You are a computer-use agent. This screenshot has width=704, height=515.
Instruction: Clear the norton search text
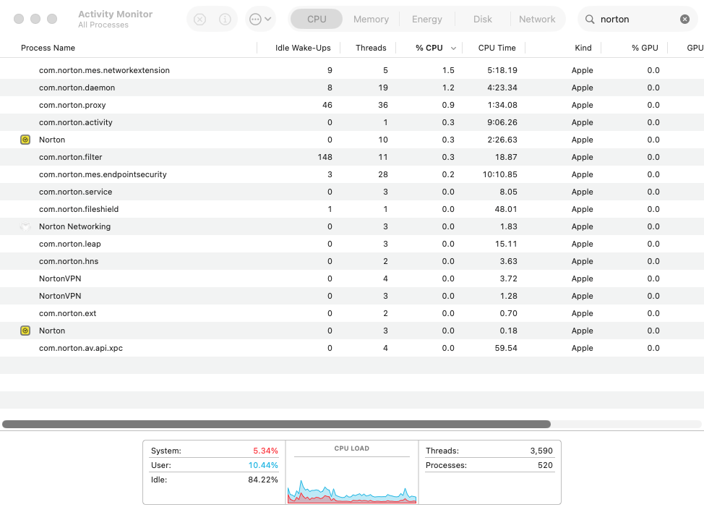(684, 20)
